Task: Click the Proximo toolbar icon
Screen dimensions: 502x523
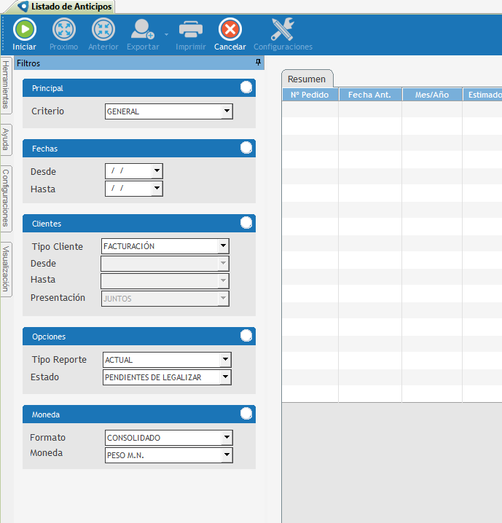Action: (63, 29)
